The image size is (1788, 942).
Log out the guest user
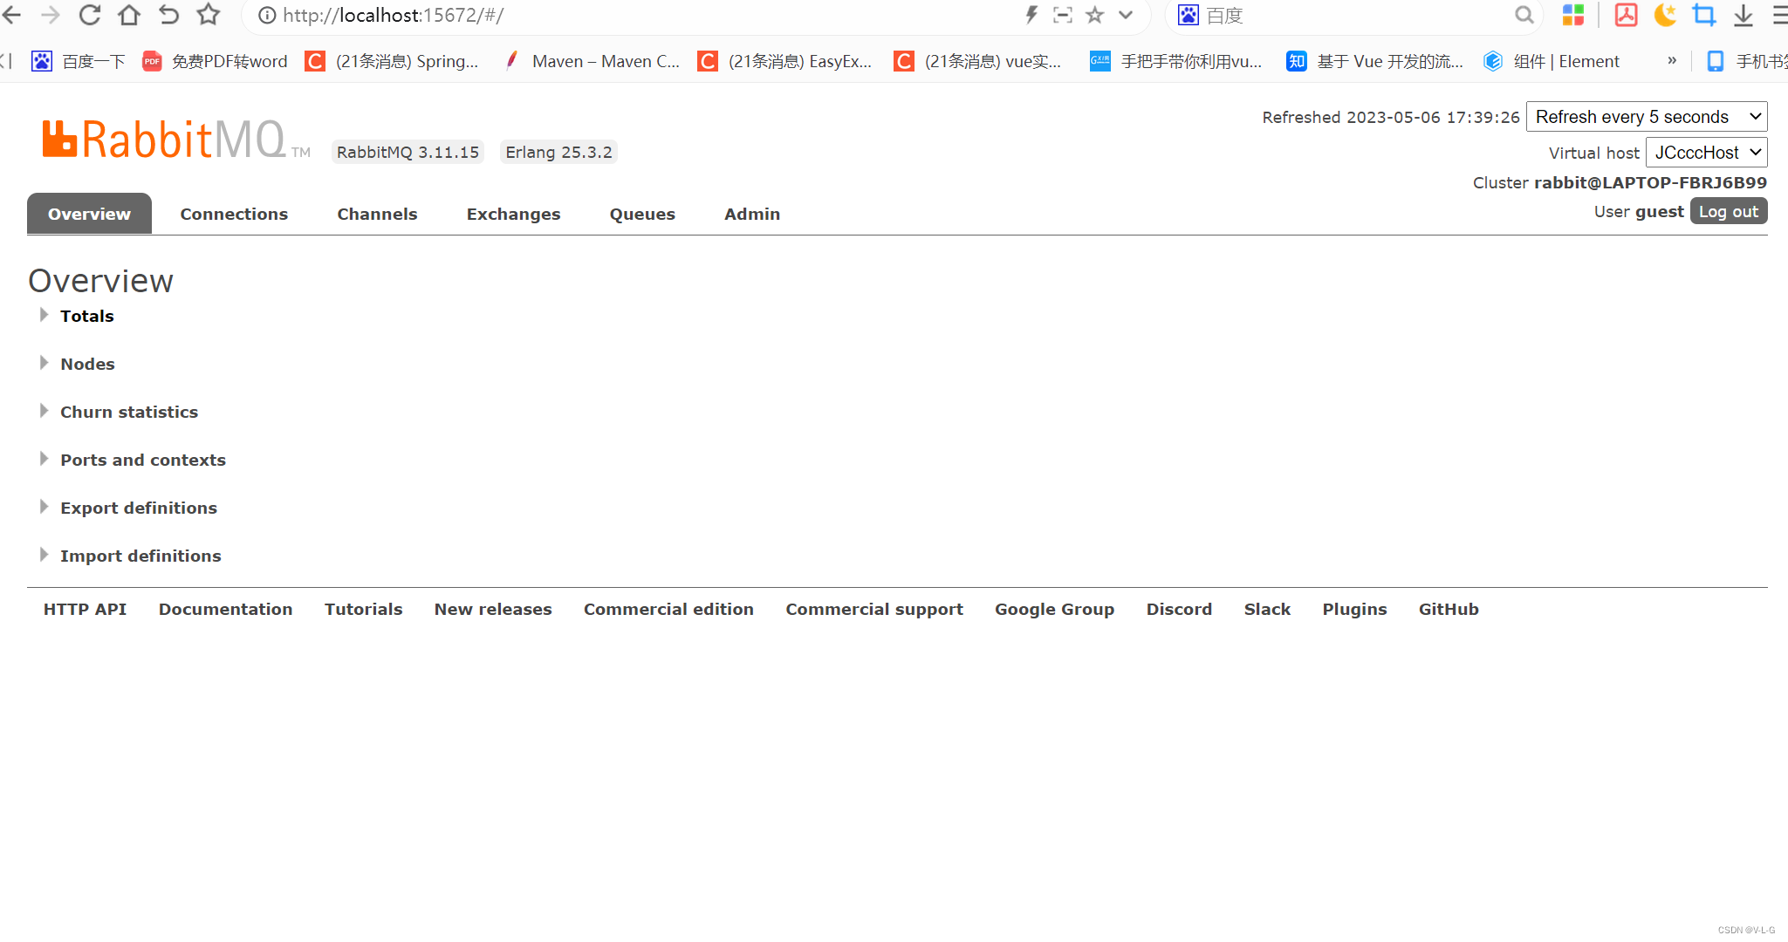[1728, 211]
